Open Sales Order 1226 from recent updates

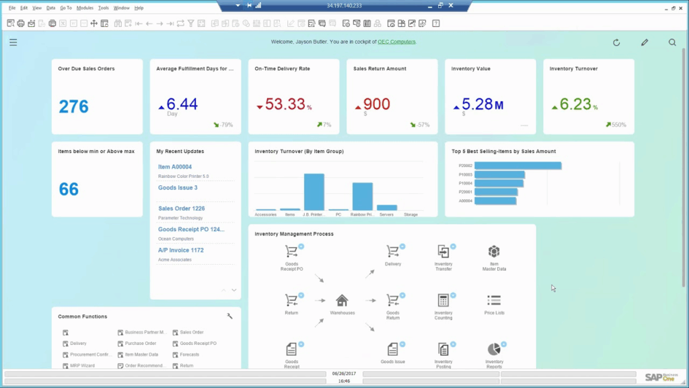pos(181,209)
